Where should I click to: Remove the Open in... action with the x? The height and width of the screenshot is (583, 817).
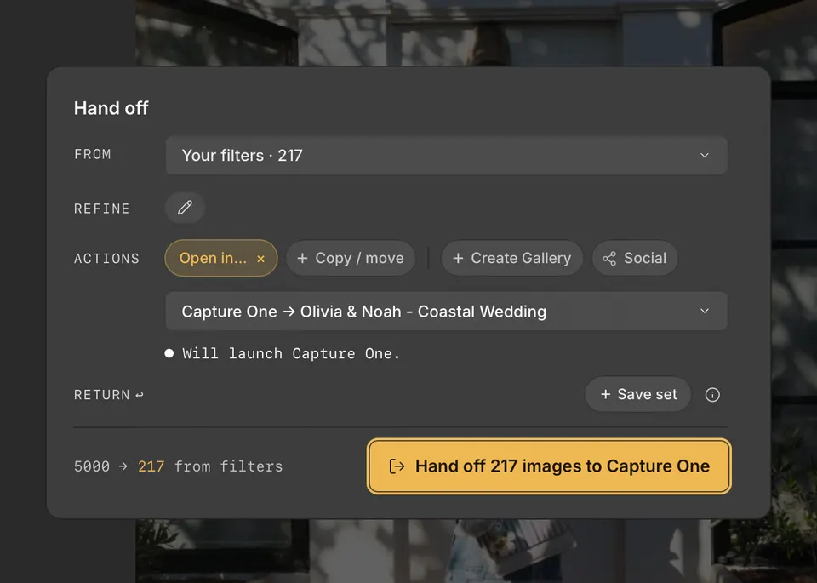261,259
